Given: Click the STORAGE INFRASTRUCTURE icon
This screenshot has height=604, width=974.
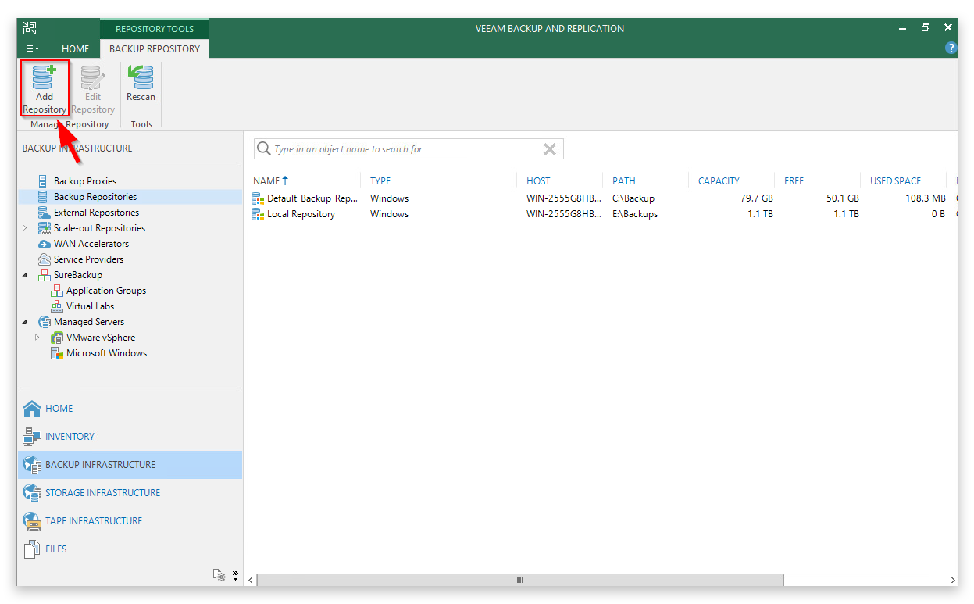Looking at the screenshot, I should tap(32, 493).
